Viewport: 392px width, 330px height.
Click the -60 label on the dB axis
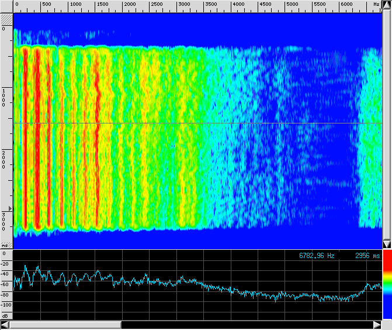coord(6,284)
